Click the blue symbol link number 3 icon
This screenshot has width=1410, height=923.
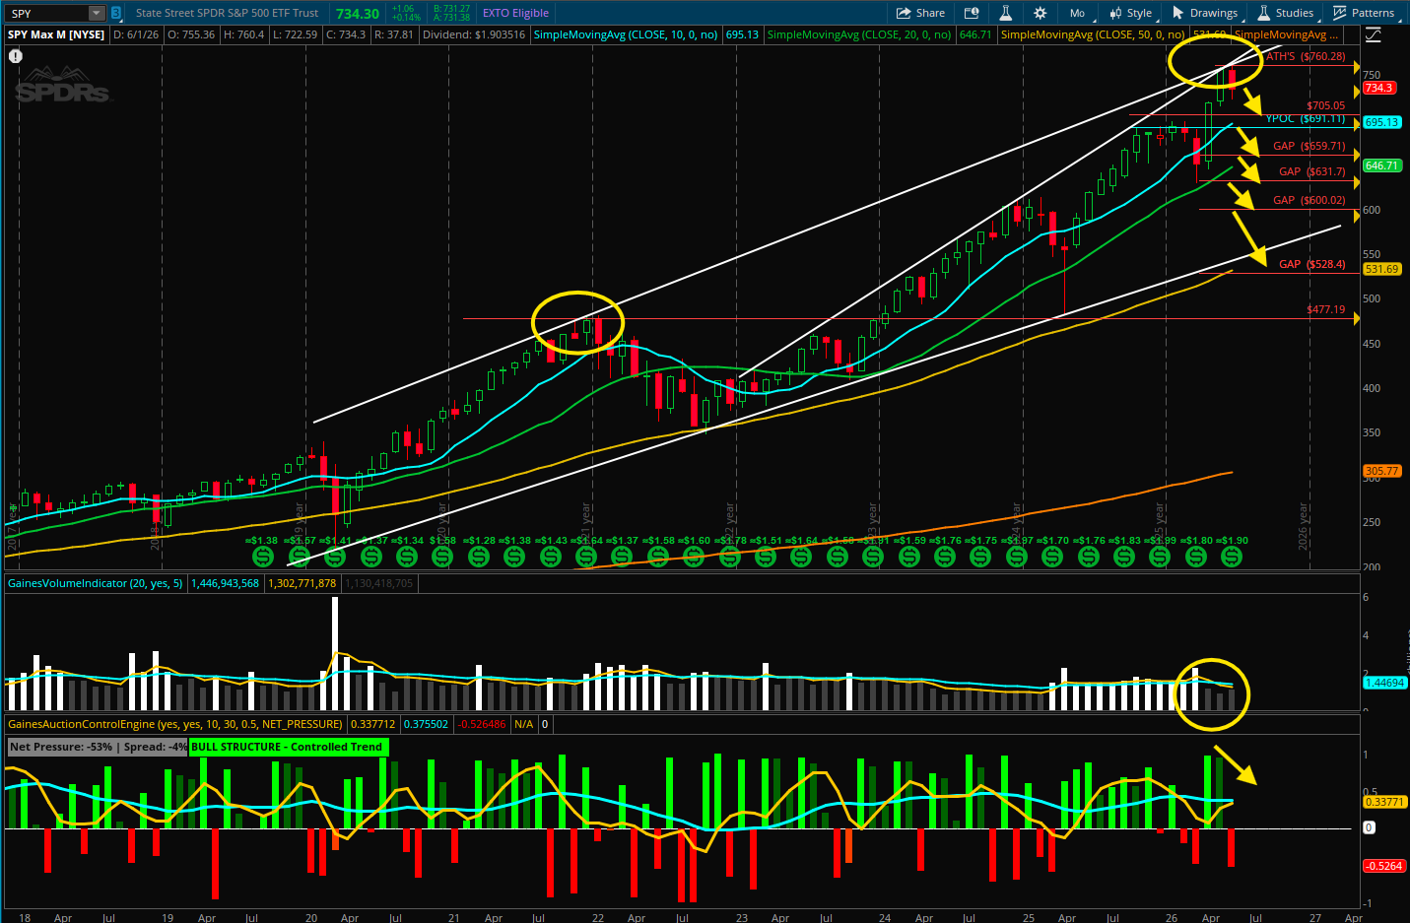click(116, 13)
